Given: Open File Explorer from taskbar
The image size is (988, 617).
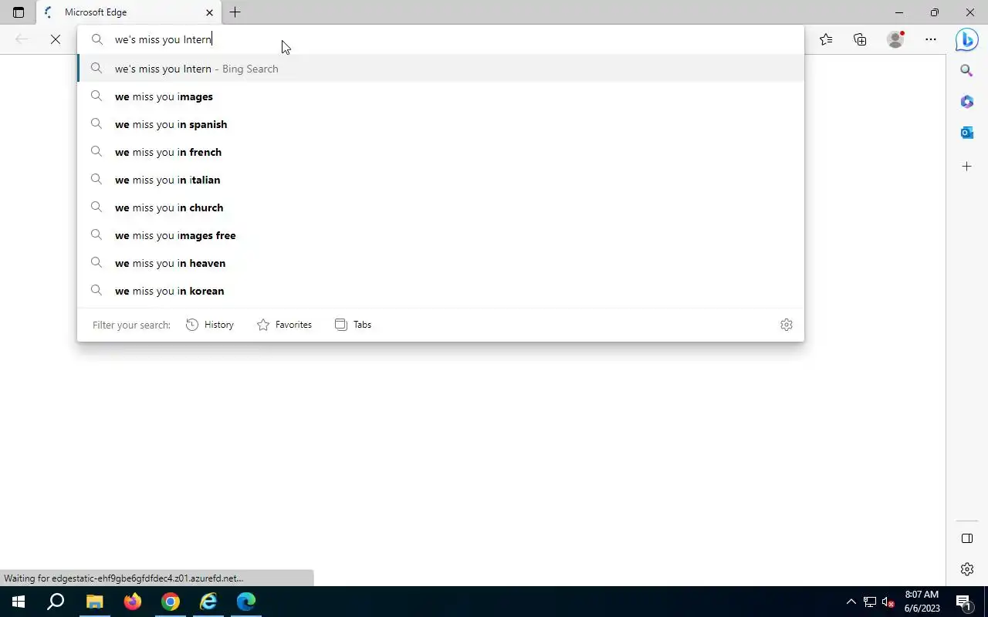Looking at the screenshot, I should coord(94,602).
